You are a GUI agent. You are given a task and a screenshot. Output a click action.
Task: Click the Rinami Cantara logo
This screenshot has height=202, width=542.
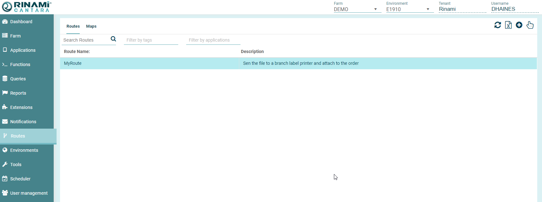(x=27, y=7)
